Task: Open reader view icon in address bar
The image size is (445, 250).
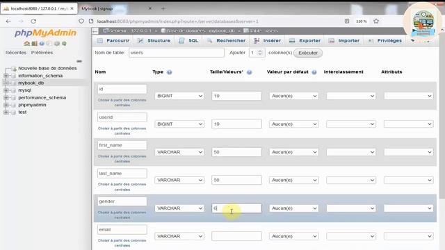Action: tap(347, 22)
